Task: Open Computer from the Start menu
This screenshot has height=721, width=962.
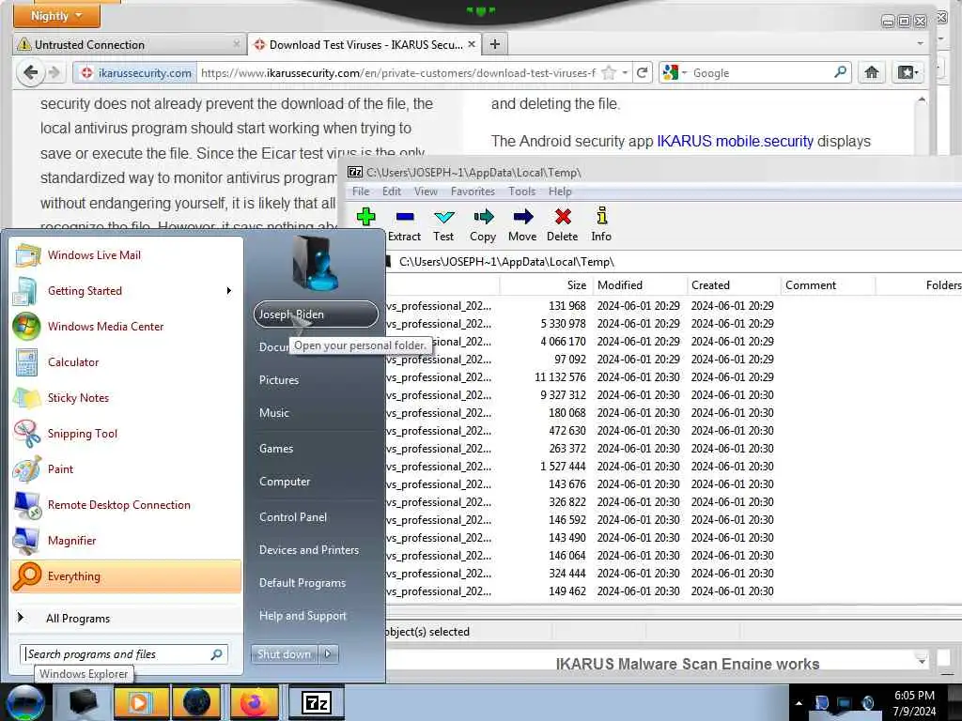Action: (x=284, y=482)
